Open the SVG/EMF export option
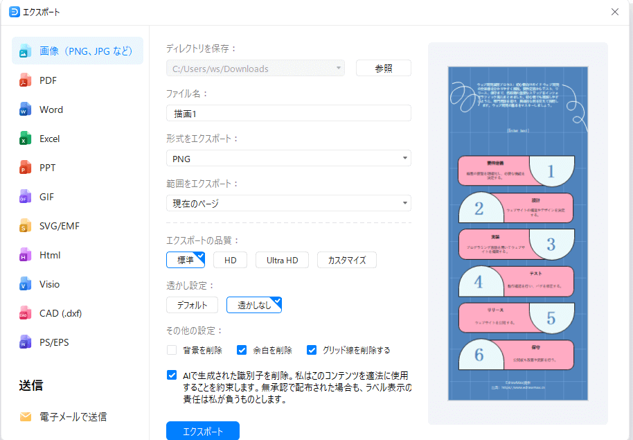Screen dimensions: 633x440 point(59,225)
